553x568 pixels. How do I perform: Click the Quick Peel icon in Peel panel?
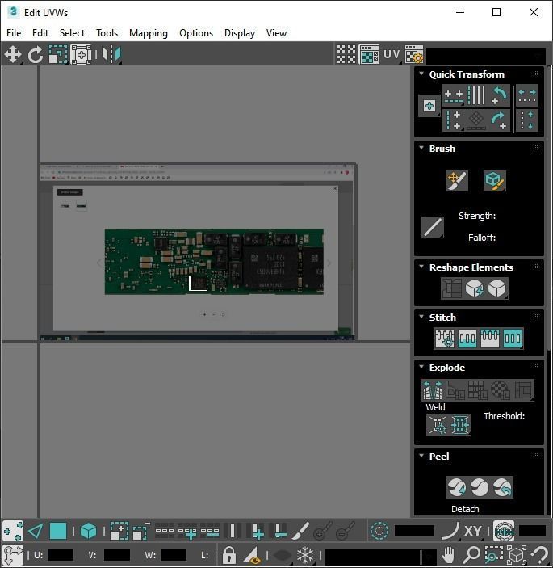click(457, 487)
